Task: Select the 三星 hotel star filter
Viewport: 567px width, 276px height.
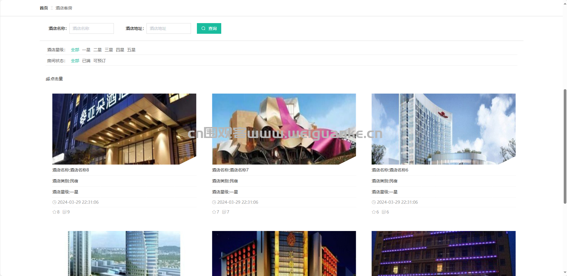Action: point(109,49)
